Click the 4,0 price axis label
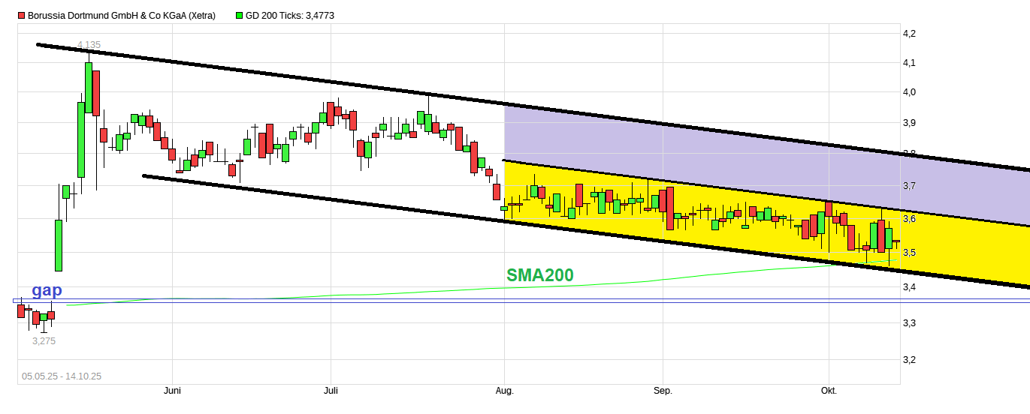Screen dimensions: 1030x414 (909, 92)
